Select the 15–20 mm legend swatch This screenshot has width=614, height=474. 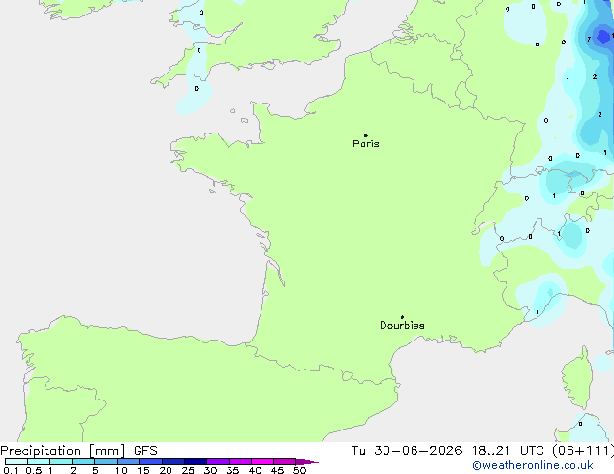pos(151,461)
